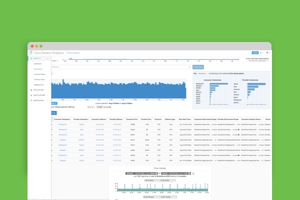
Task: Click the Visibility section icon in sidebar
Action: click(x=31, y=58)
